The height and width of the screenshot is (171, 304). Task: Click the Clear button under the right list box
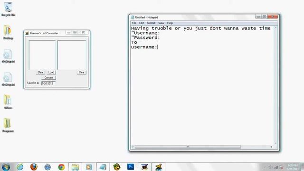[x=82, y=72]
